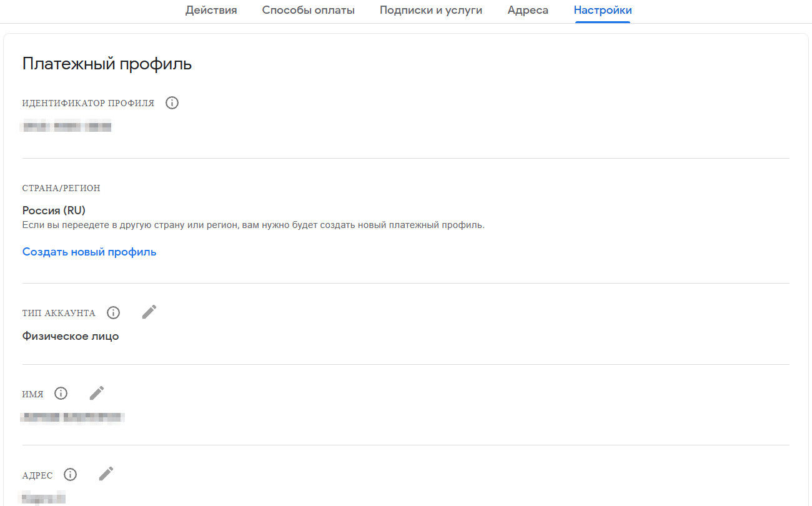Show info about the Адрес field
The image size is (812, 506).
(x=71, y=475)
